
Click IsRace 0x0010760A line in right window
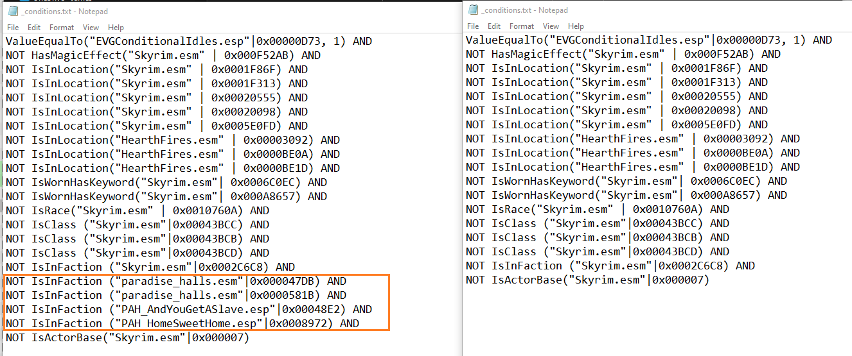point(598,209)
